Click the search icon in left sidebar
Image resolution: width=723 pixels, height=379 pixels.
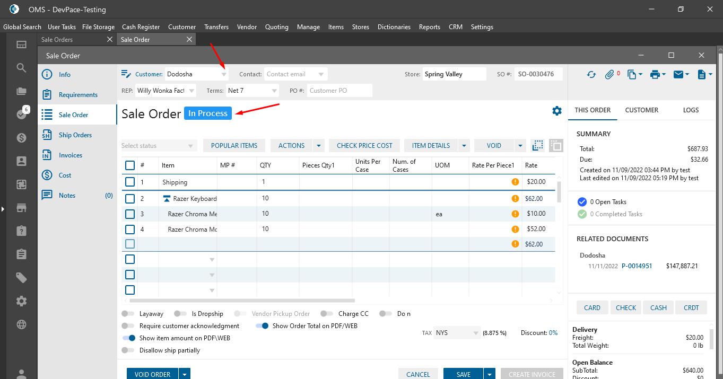tap(21, 68)
